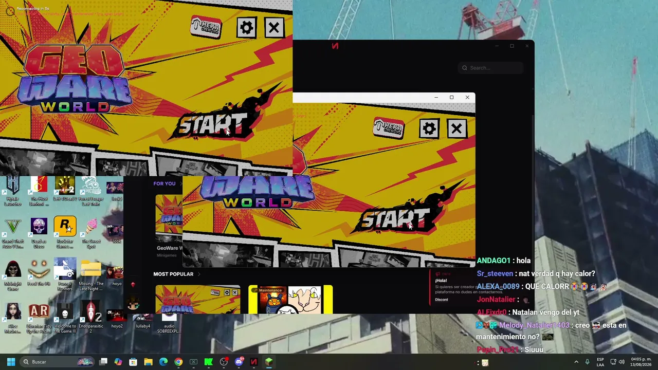
Task: Click the in-game X icon in the white-titled window
Action: pos(456,128)
